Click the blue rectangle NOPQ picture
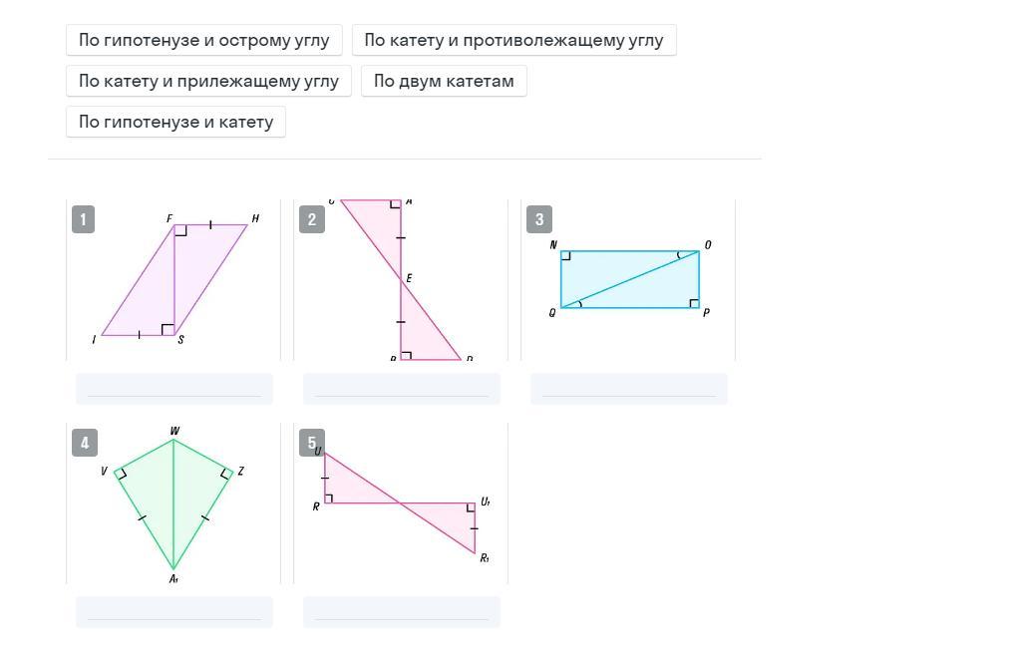This screenshot has height=665, width=1010. click(x=629, y=280)
